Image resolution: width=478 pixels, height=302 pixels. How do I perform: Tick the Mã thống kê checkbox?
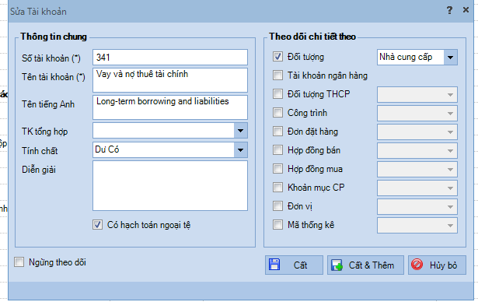pos(277,225)
